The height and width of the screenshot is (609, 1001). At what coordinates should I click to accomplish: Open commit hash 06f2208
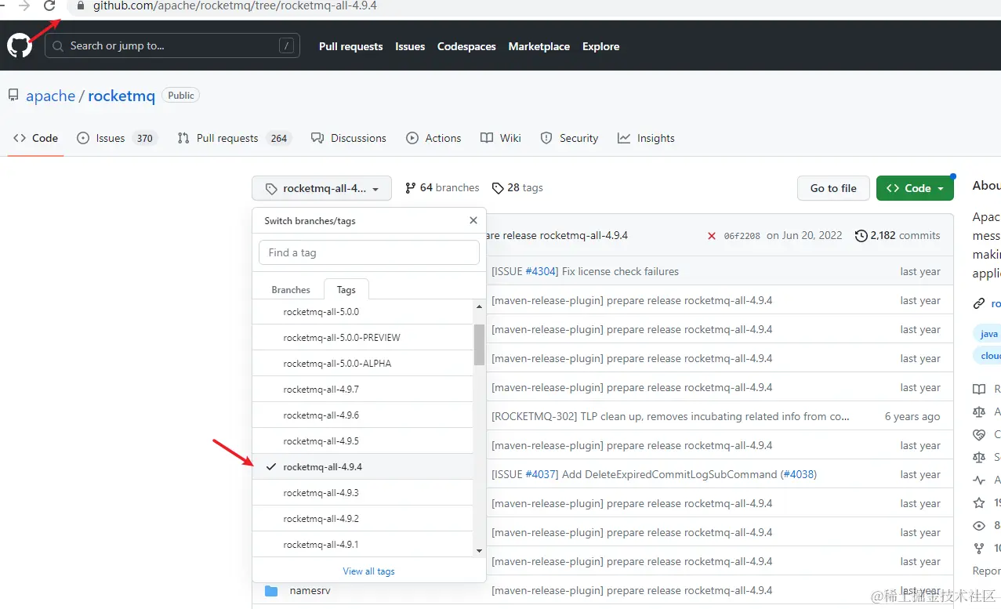click(x=742, y=235)
